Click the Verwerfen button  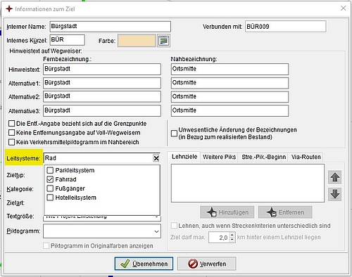[x=207, y=264]
